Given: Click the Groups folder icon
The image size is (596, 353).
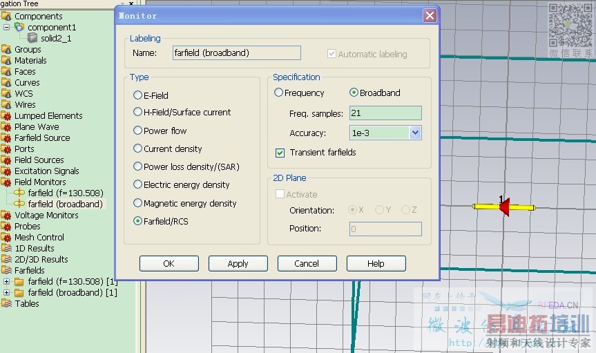Looking at the screenshot, I should point(6,49).
